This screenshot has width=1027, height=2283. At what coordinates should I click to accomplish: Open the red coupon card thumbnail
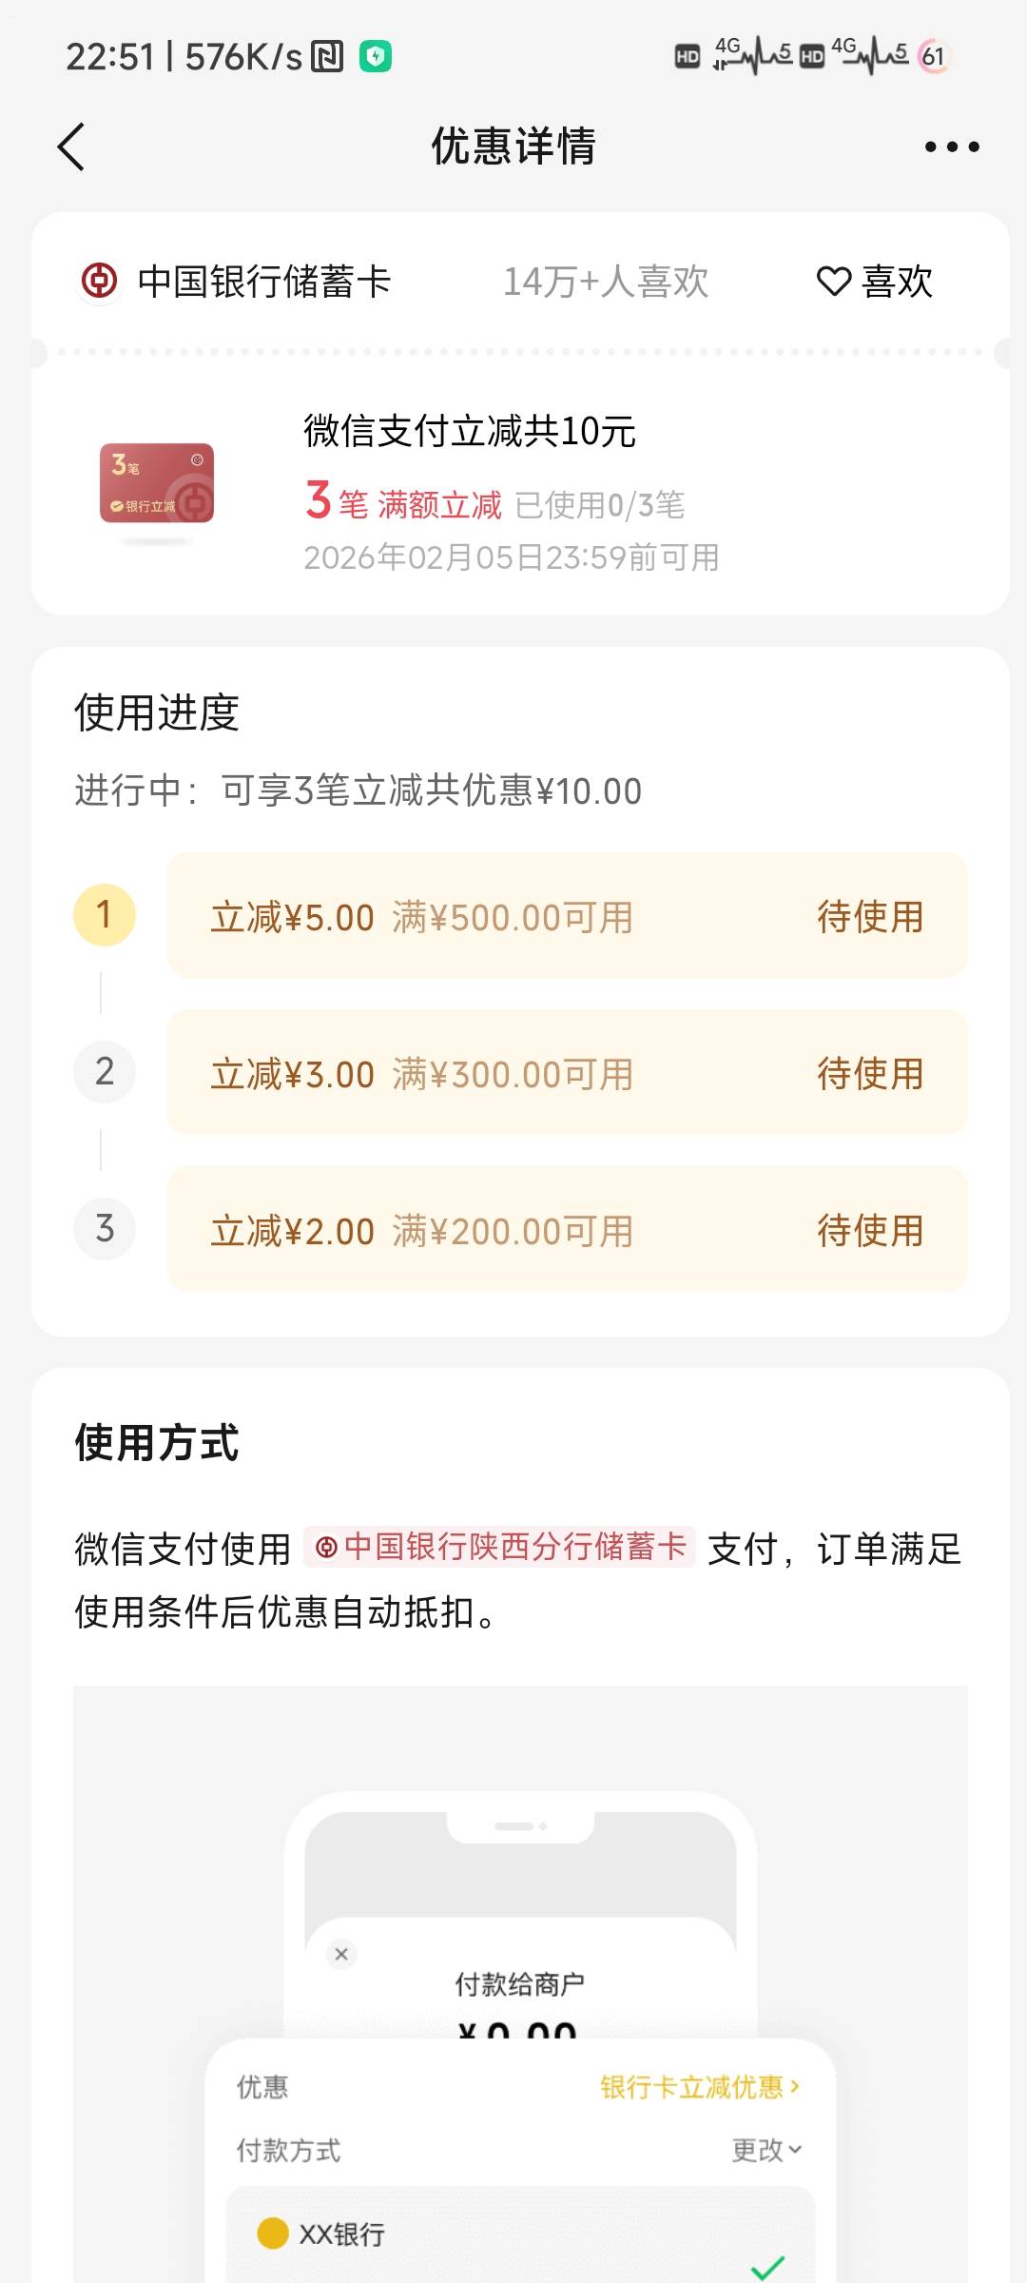pos(157,483)
